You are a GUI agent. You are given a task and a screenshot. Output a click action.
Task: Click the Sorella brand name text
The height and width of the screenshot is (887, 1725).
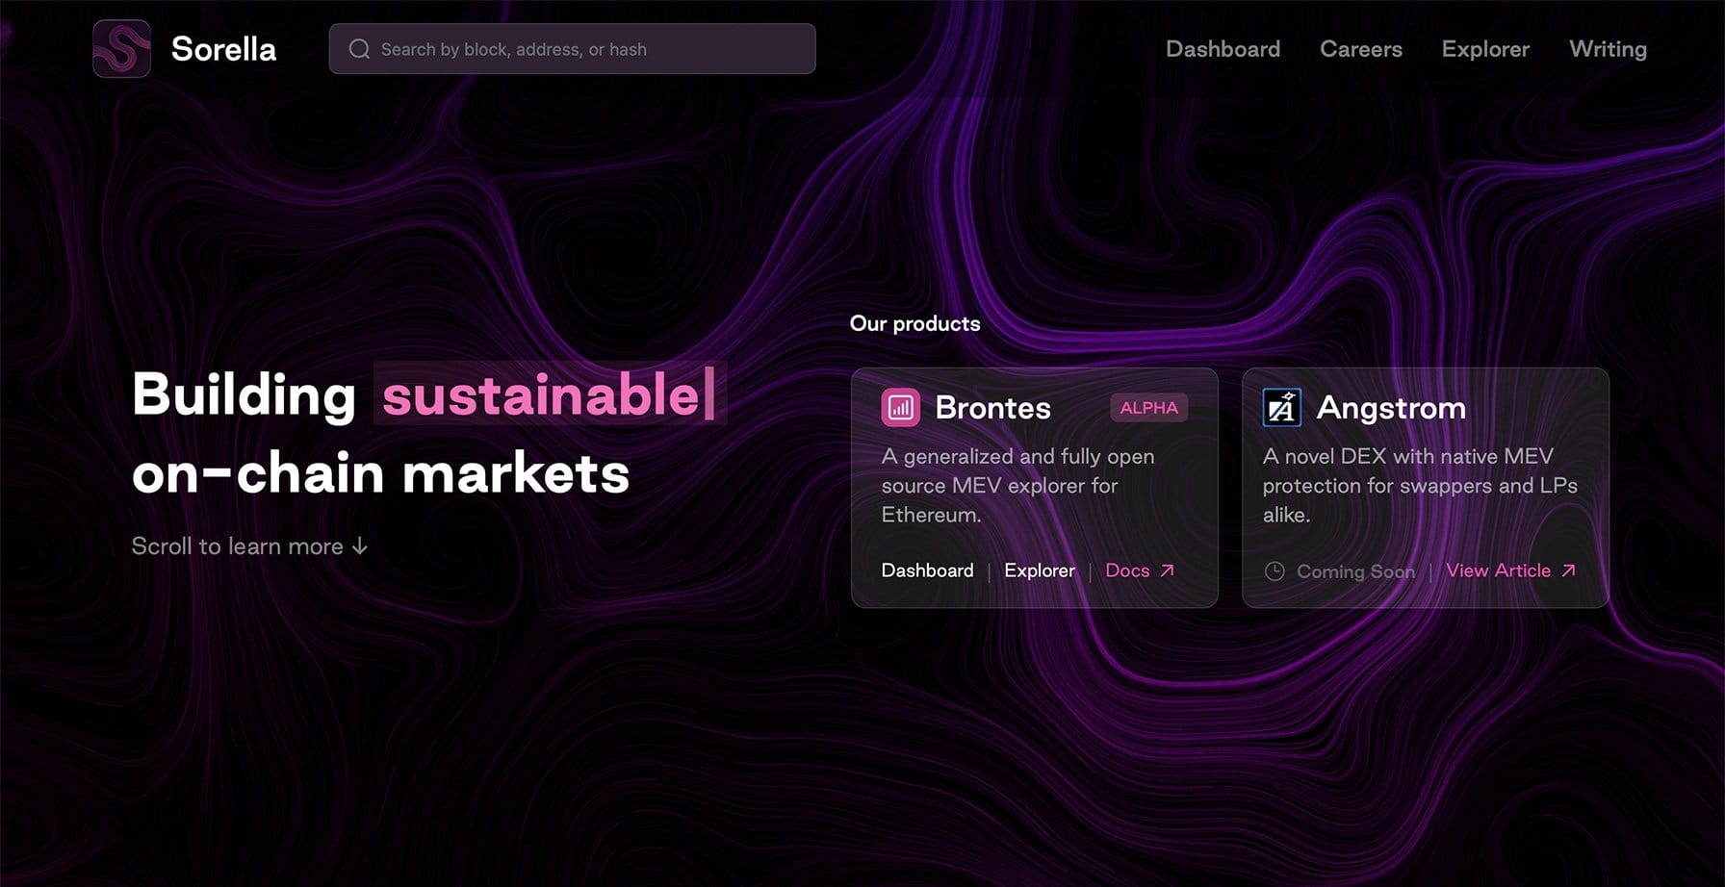click(223, 49)
